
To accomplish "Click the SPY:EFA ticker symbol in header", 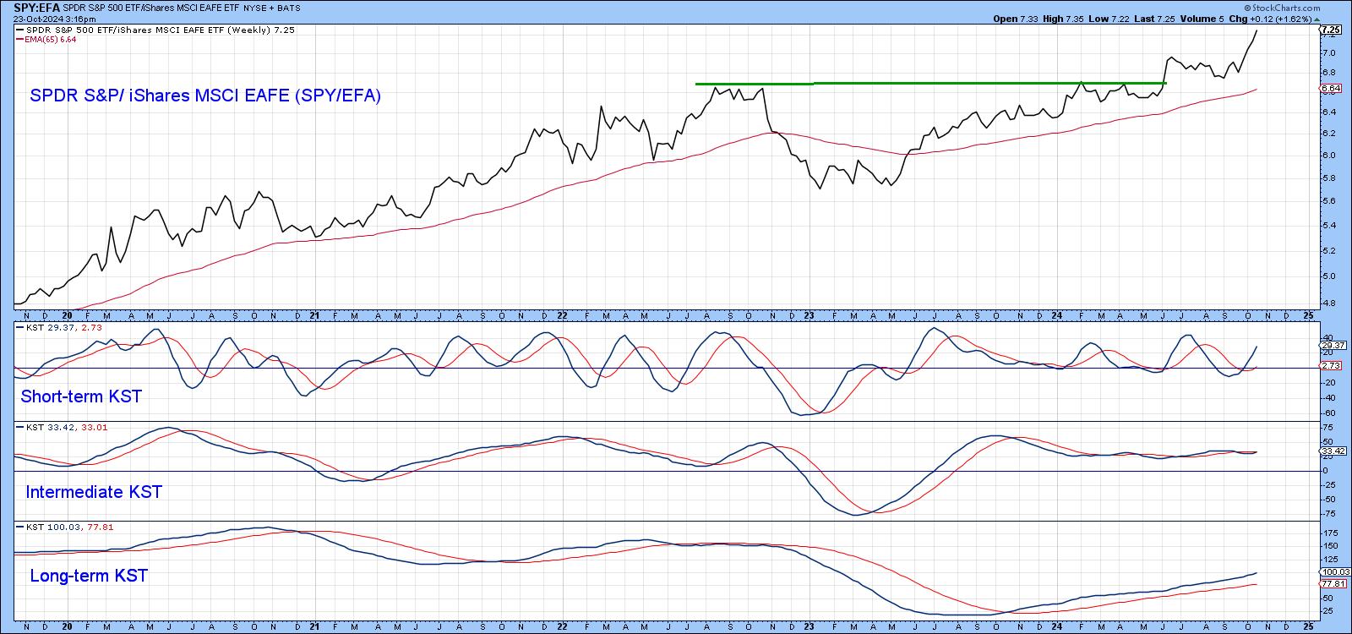I will 36,6.
